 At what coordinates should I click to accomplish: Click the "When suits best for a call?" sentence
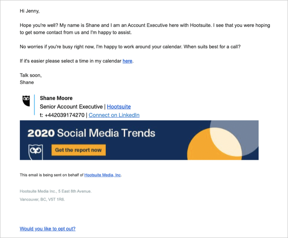pos(212,47)
